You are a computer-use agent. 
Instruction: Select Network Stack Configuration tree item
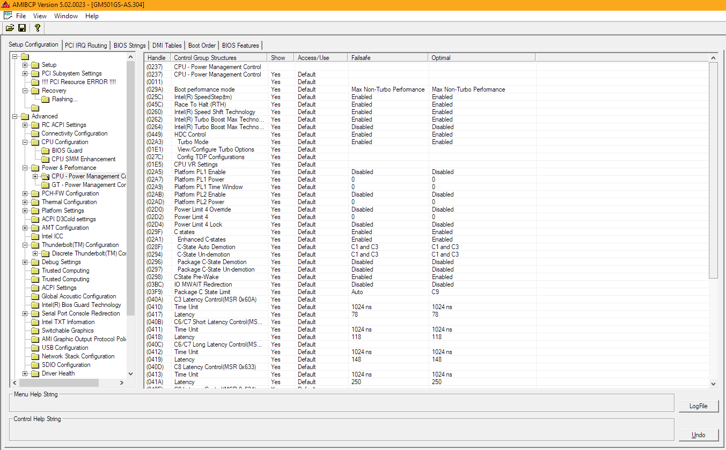78,356
